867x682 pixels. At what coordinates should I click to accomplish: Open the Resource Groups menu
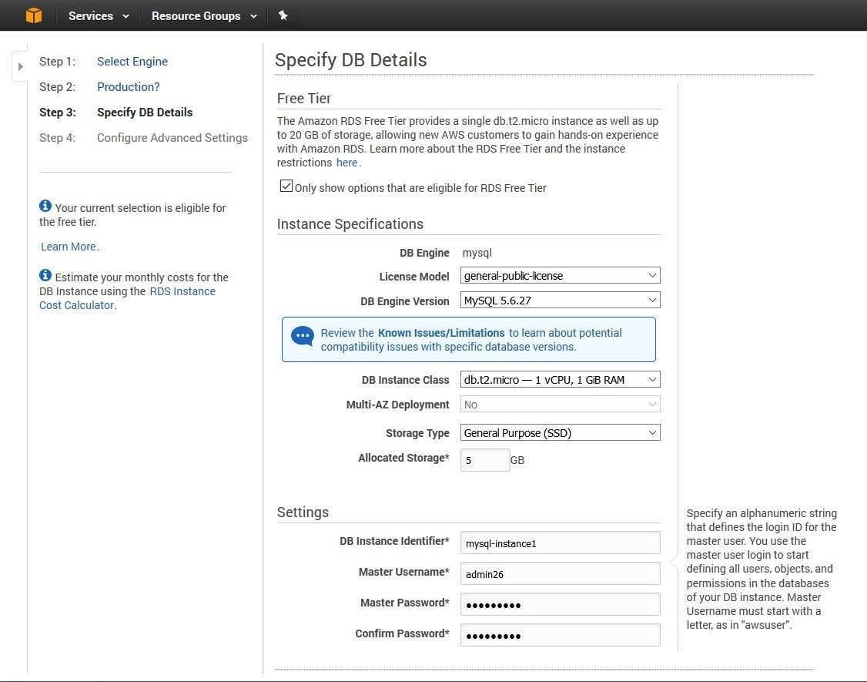point(204,16)
